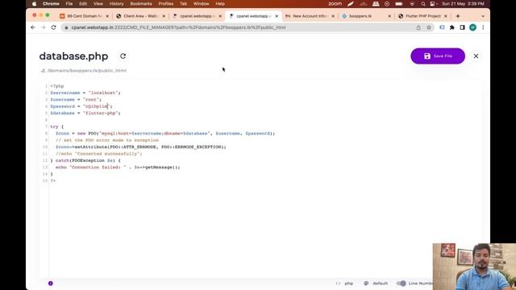Open Control Center in the menu bar

pos(433,3)
